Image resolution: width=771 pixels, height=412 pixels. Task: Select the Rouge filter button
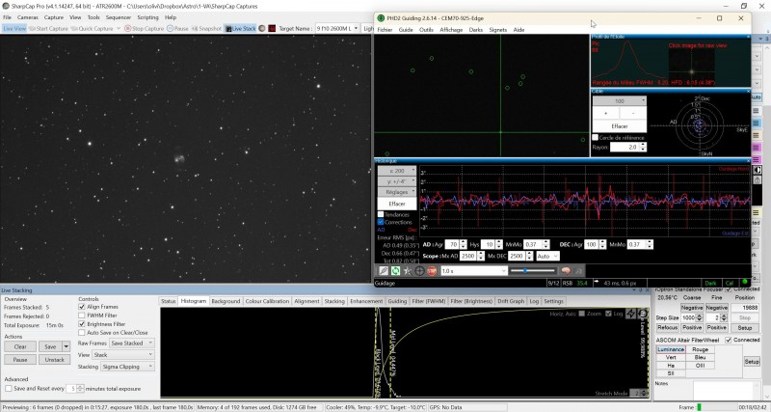701,349
